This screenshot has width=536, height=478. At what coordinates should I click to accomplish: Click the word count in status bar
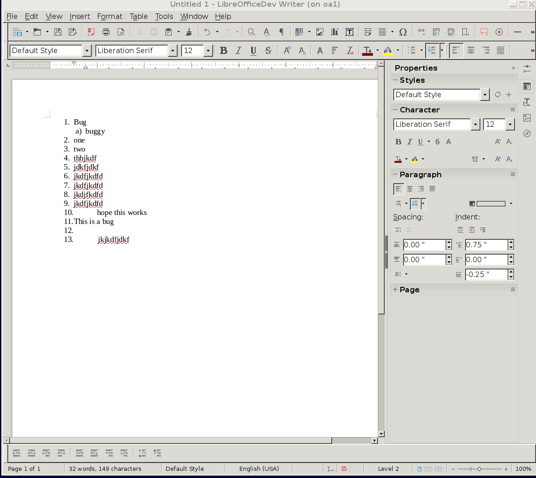click(x=105, y=469)
